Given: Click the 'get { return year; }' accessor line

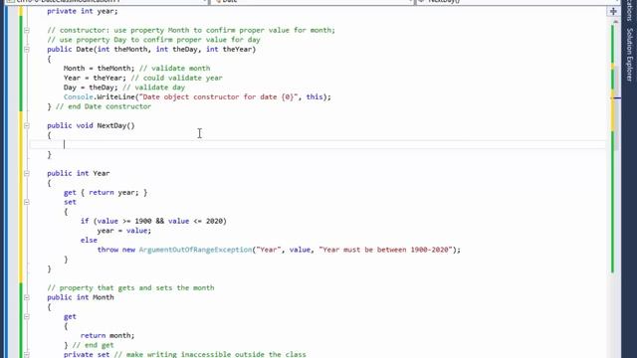Looking at the screenshot, I should [106, 192].
